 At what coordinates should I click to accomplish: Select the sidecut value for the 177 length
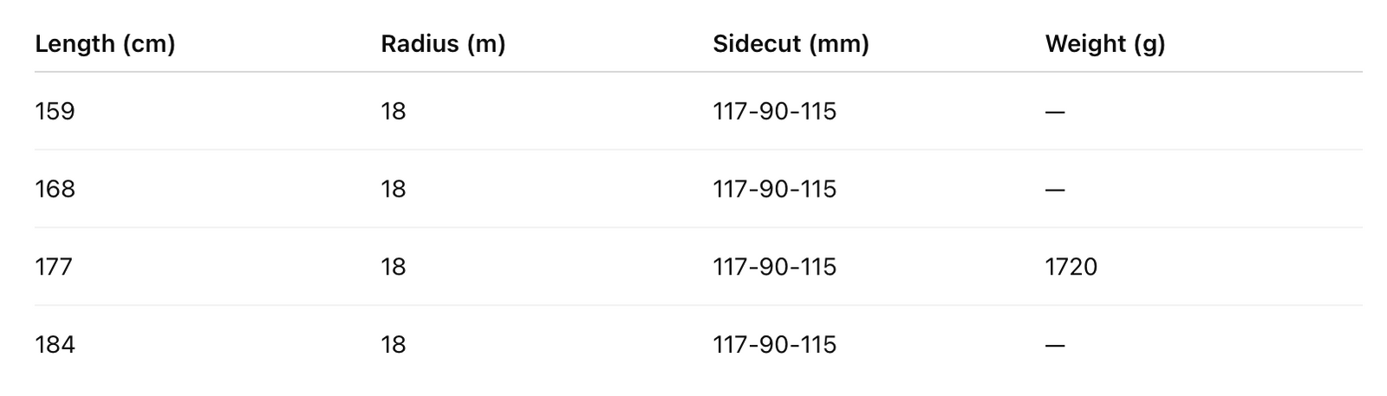[774, 266]
